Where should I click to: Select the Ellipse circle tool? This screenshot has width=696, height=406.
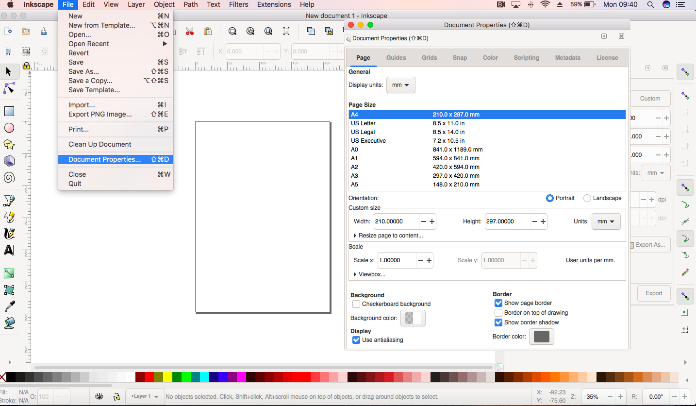[9, 128]
